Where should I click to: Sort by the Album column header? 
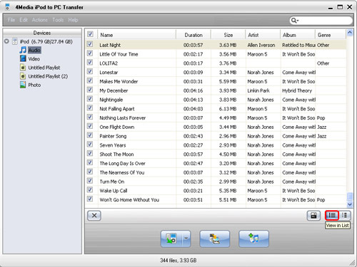[298, 35]
